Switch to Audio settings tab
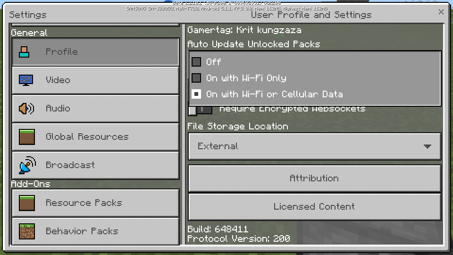Image resolution: width=453 pixels, height=255 pixels. [96, 109]
